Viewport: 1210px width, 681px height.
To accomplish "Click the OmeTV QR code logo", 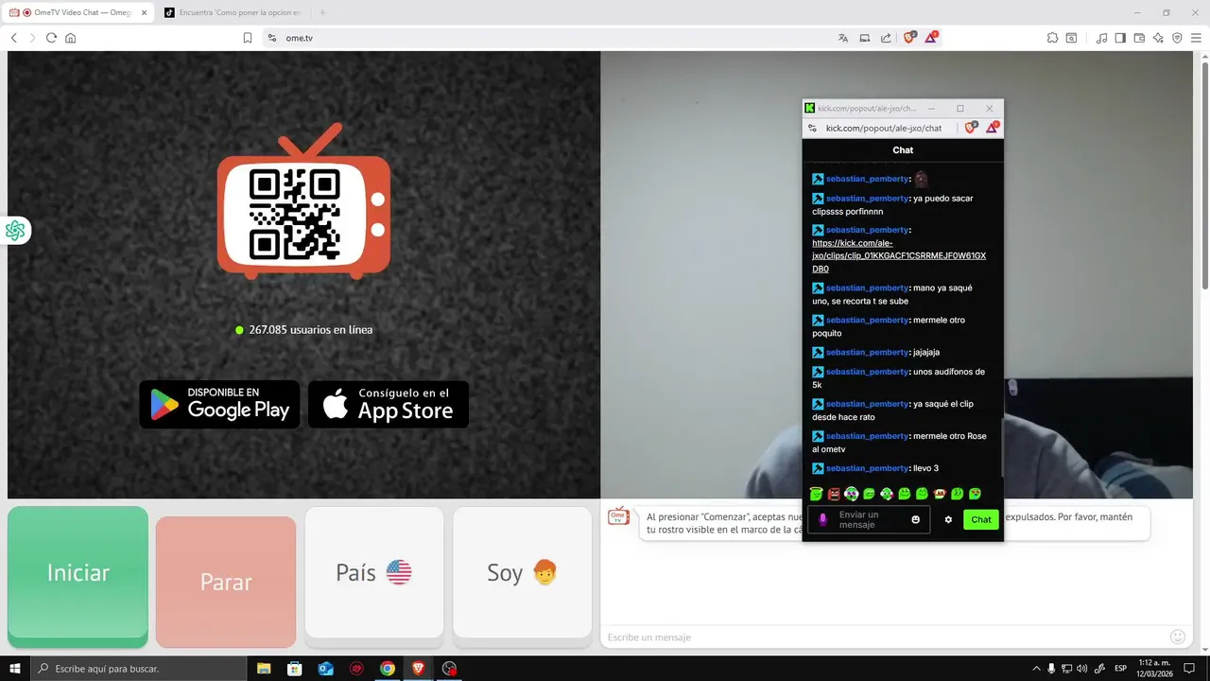I will [x=303, y=201].
